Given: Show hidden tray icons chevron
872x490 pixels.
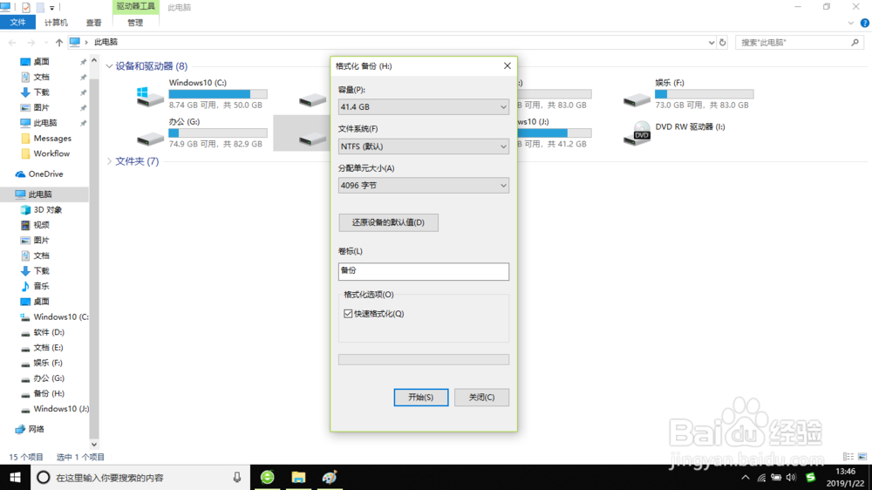Looking at the screenshot, I should (746, 477).
